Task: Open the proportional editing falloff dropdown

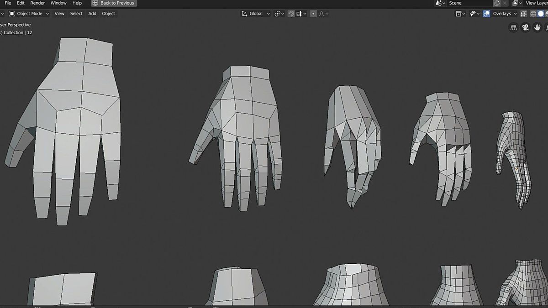Action: click(326, 14)
